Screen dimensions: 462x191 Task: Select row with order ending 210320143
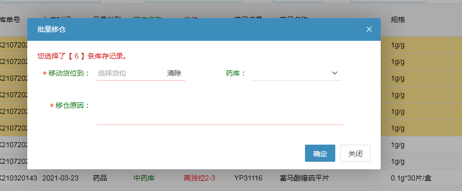click(x=231, y=178)
